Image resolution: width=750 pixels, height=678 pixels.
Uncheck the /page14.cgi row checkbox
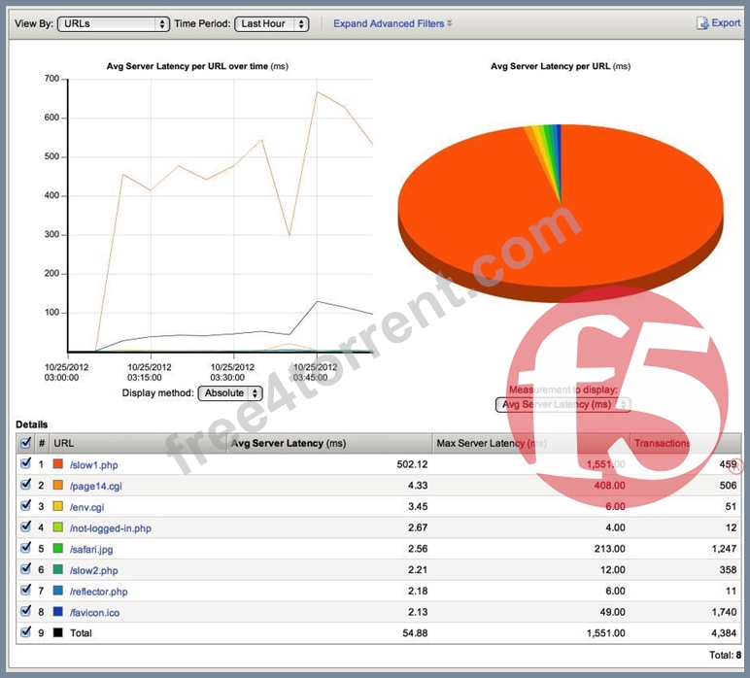pos(26,485)
